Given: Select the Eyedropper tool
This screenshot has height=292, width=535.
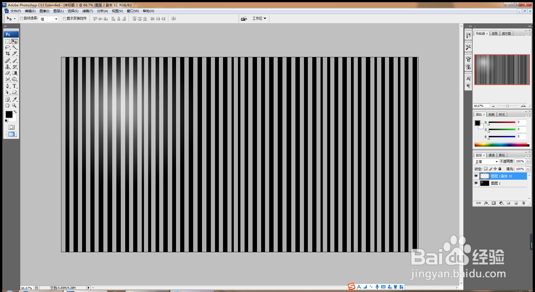Looking at the screenshot, I should coord(15,99).
